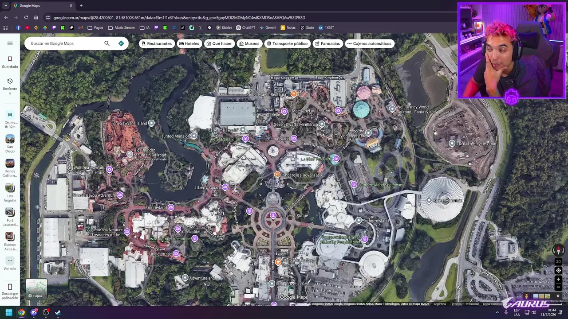Open directions with the blue diamond icon
The width and height of the screenshot is (568, 319).
pyautogui.click(x=121, y=43)
